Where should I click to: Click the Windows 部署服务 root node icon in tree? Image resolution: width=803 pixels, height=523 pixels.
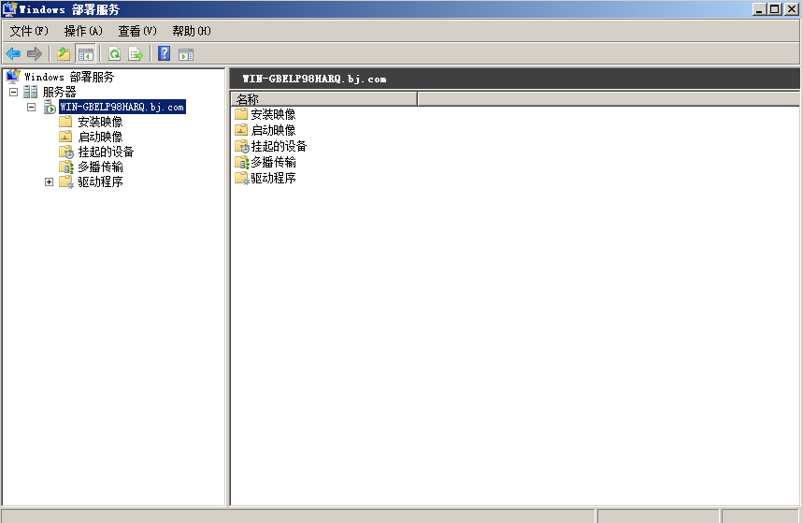coord(13,77)
